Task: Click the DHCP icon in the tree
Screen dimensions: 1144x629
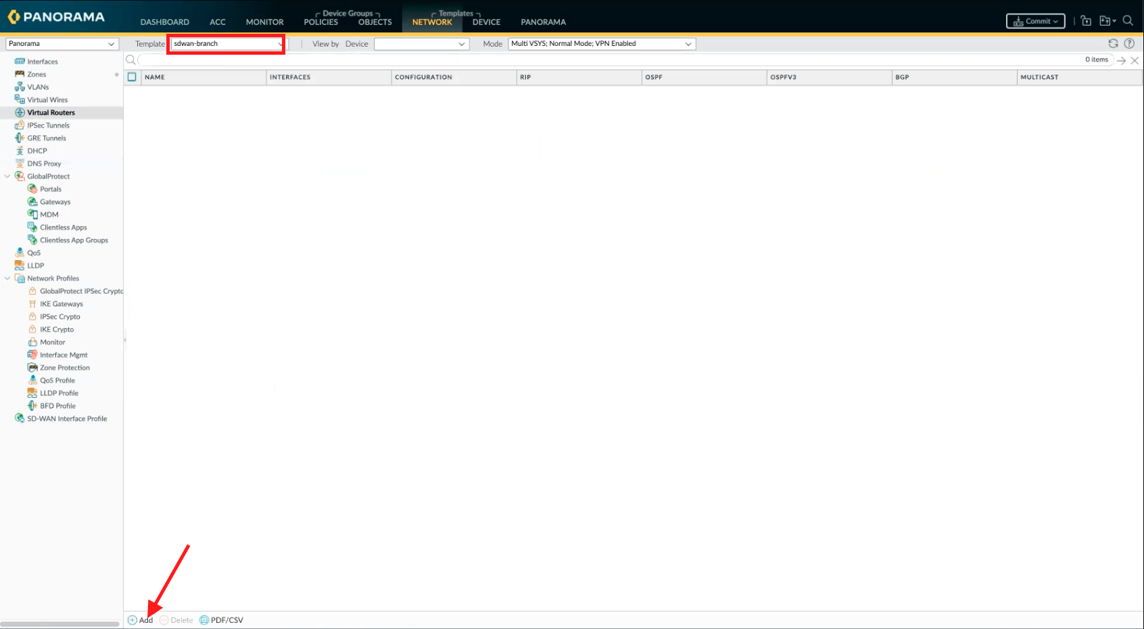Action: pos(20,151)
